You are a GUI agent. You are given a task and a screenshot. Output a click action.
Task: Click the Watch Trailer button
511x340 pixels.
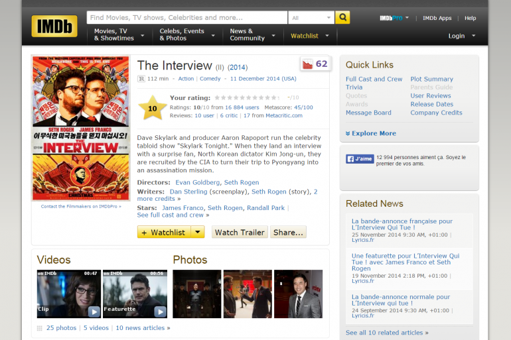[240, 232]
